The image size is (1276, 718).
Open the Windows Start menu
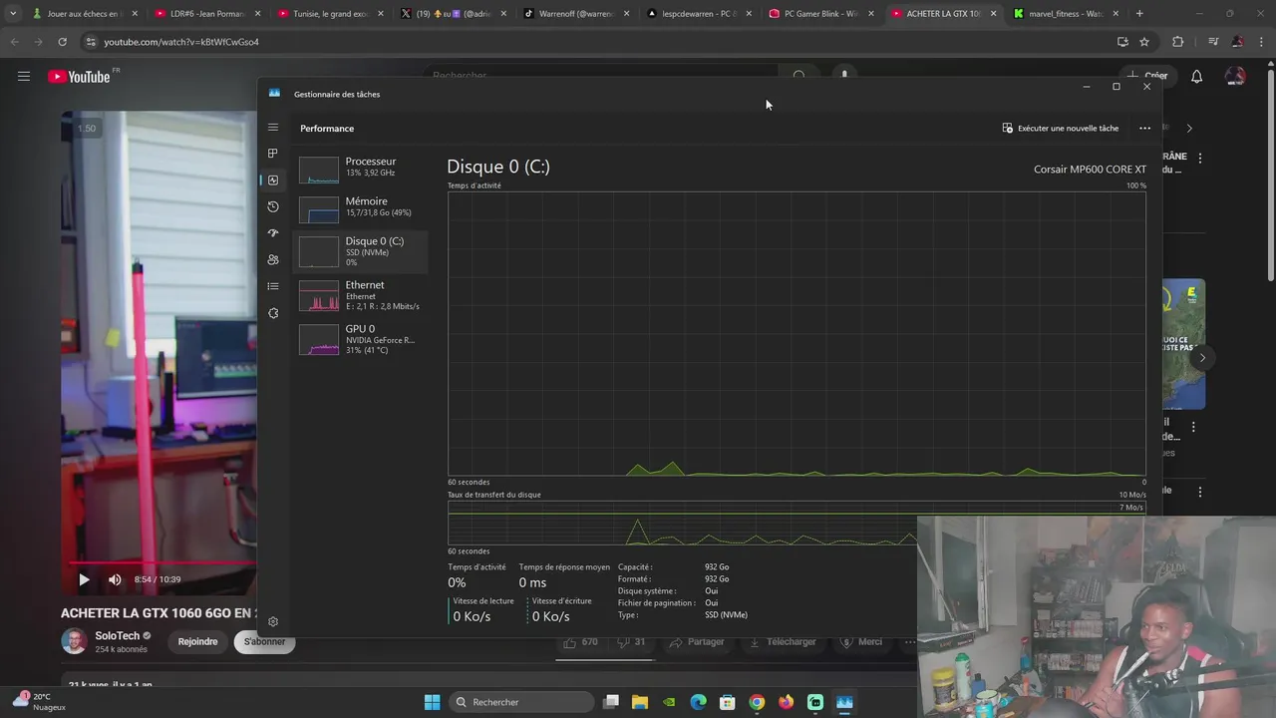(x=432, y=702)
